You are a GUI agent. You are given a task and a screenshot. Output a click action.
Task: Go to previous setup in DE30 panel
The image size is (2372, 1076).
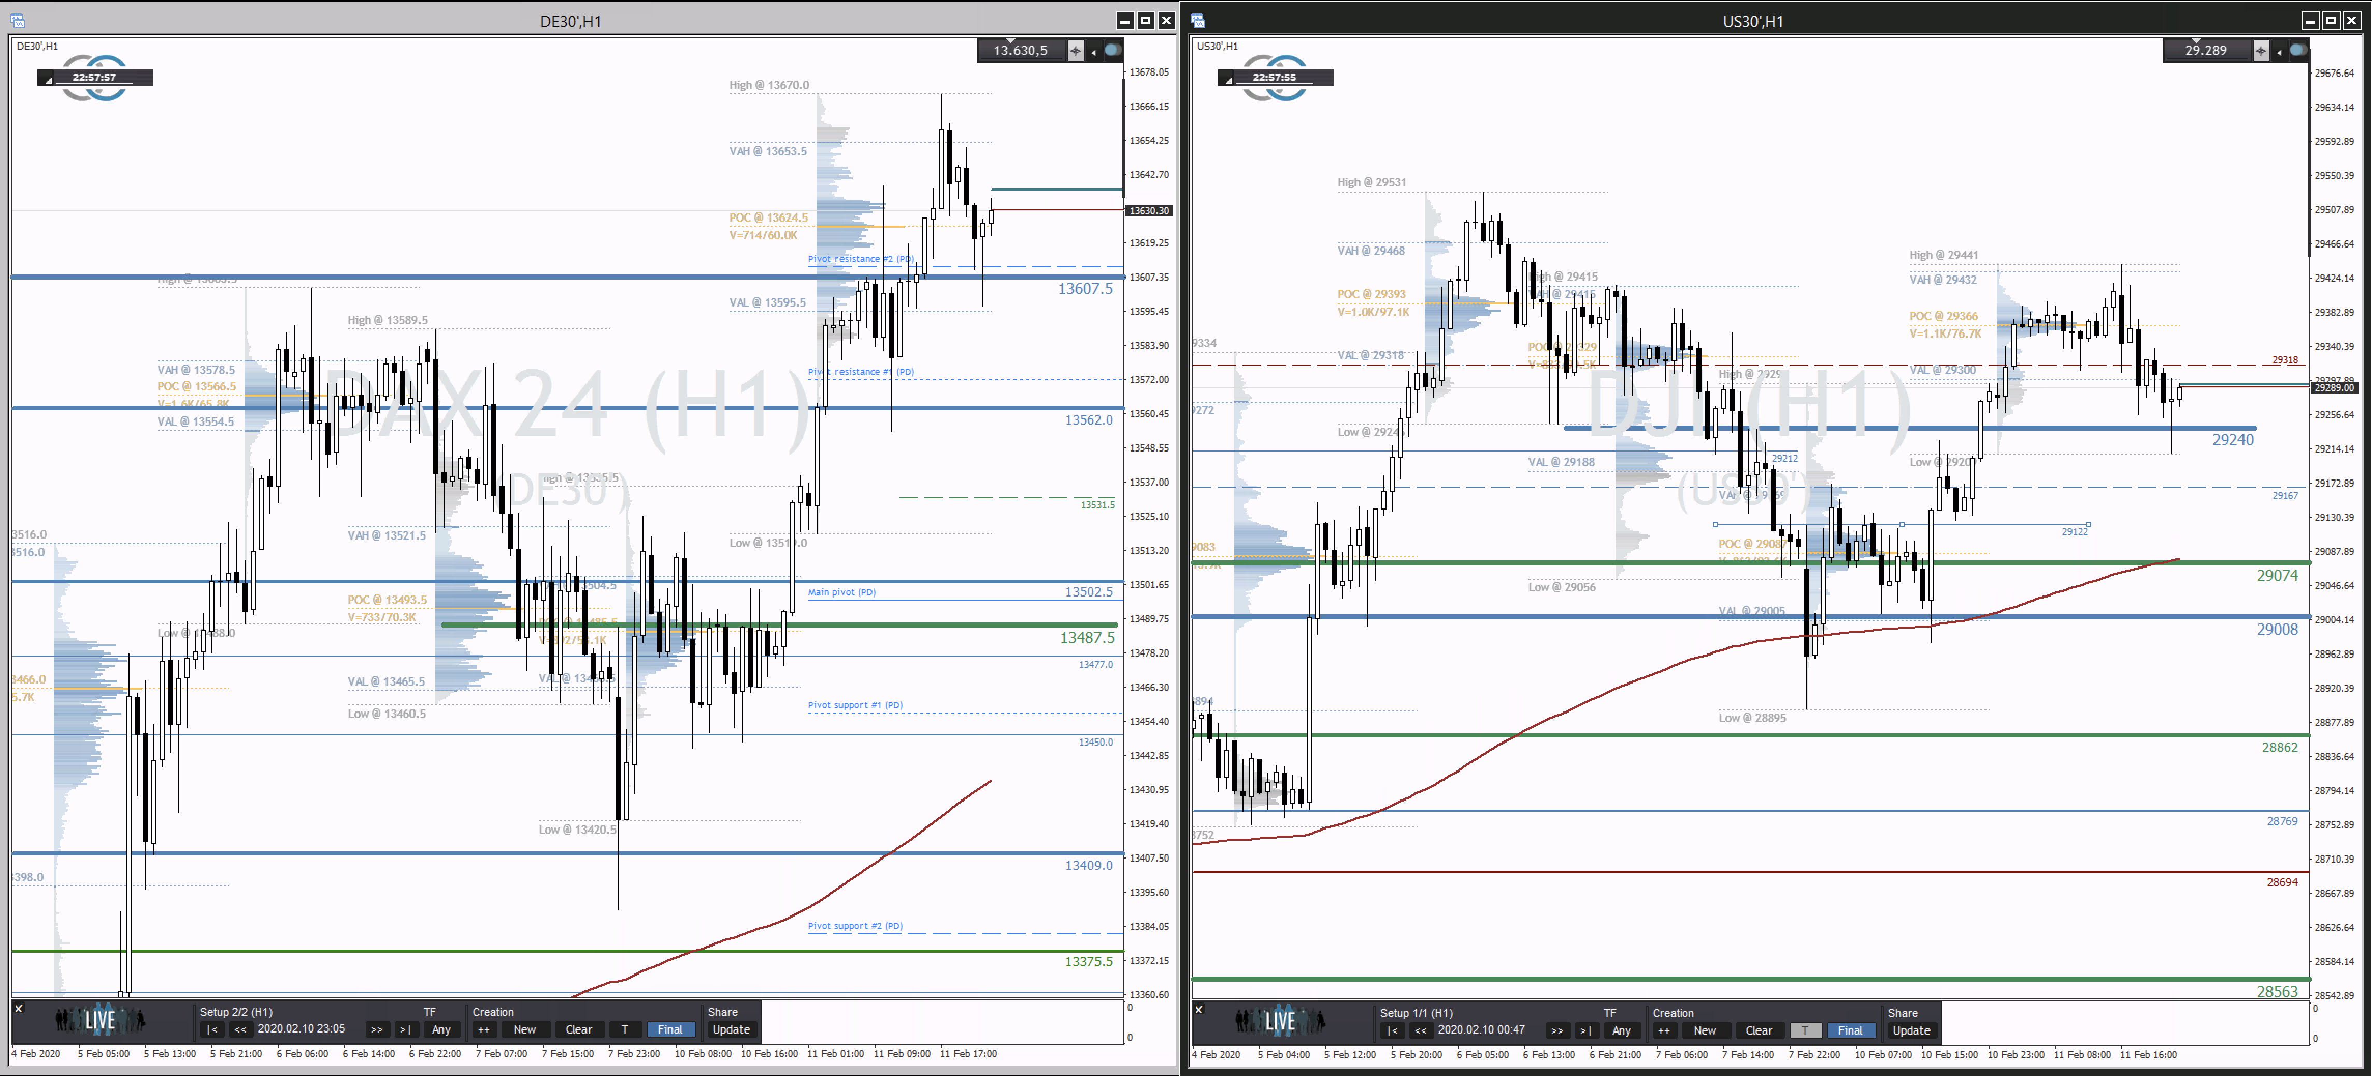click(240, 1029)
